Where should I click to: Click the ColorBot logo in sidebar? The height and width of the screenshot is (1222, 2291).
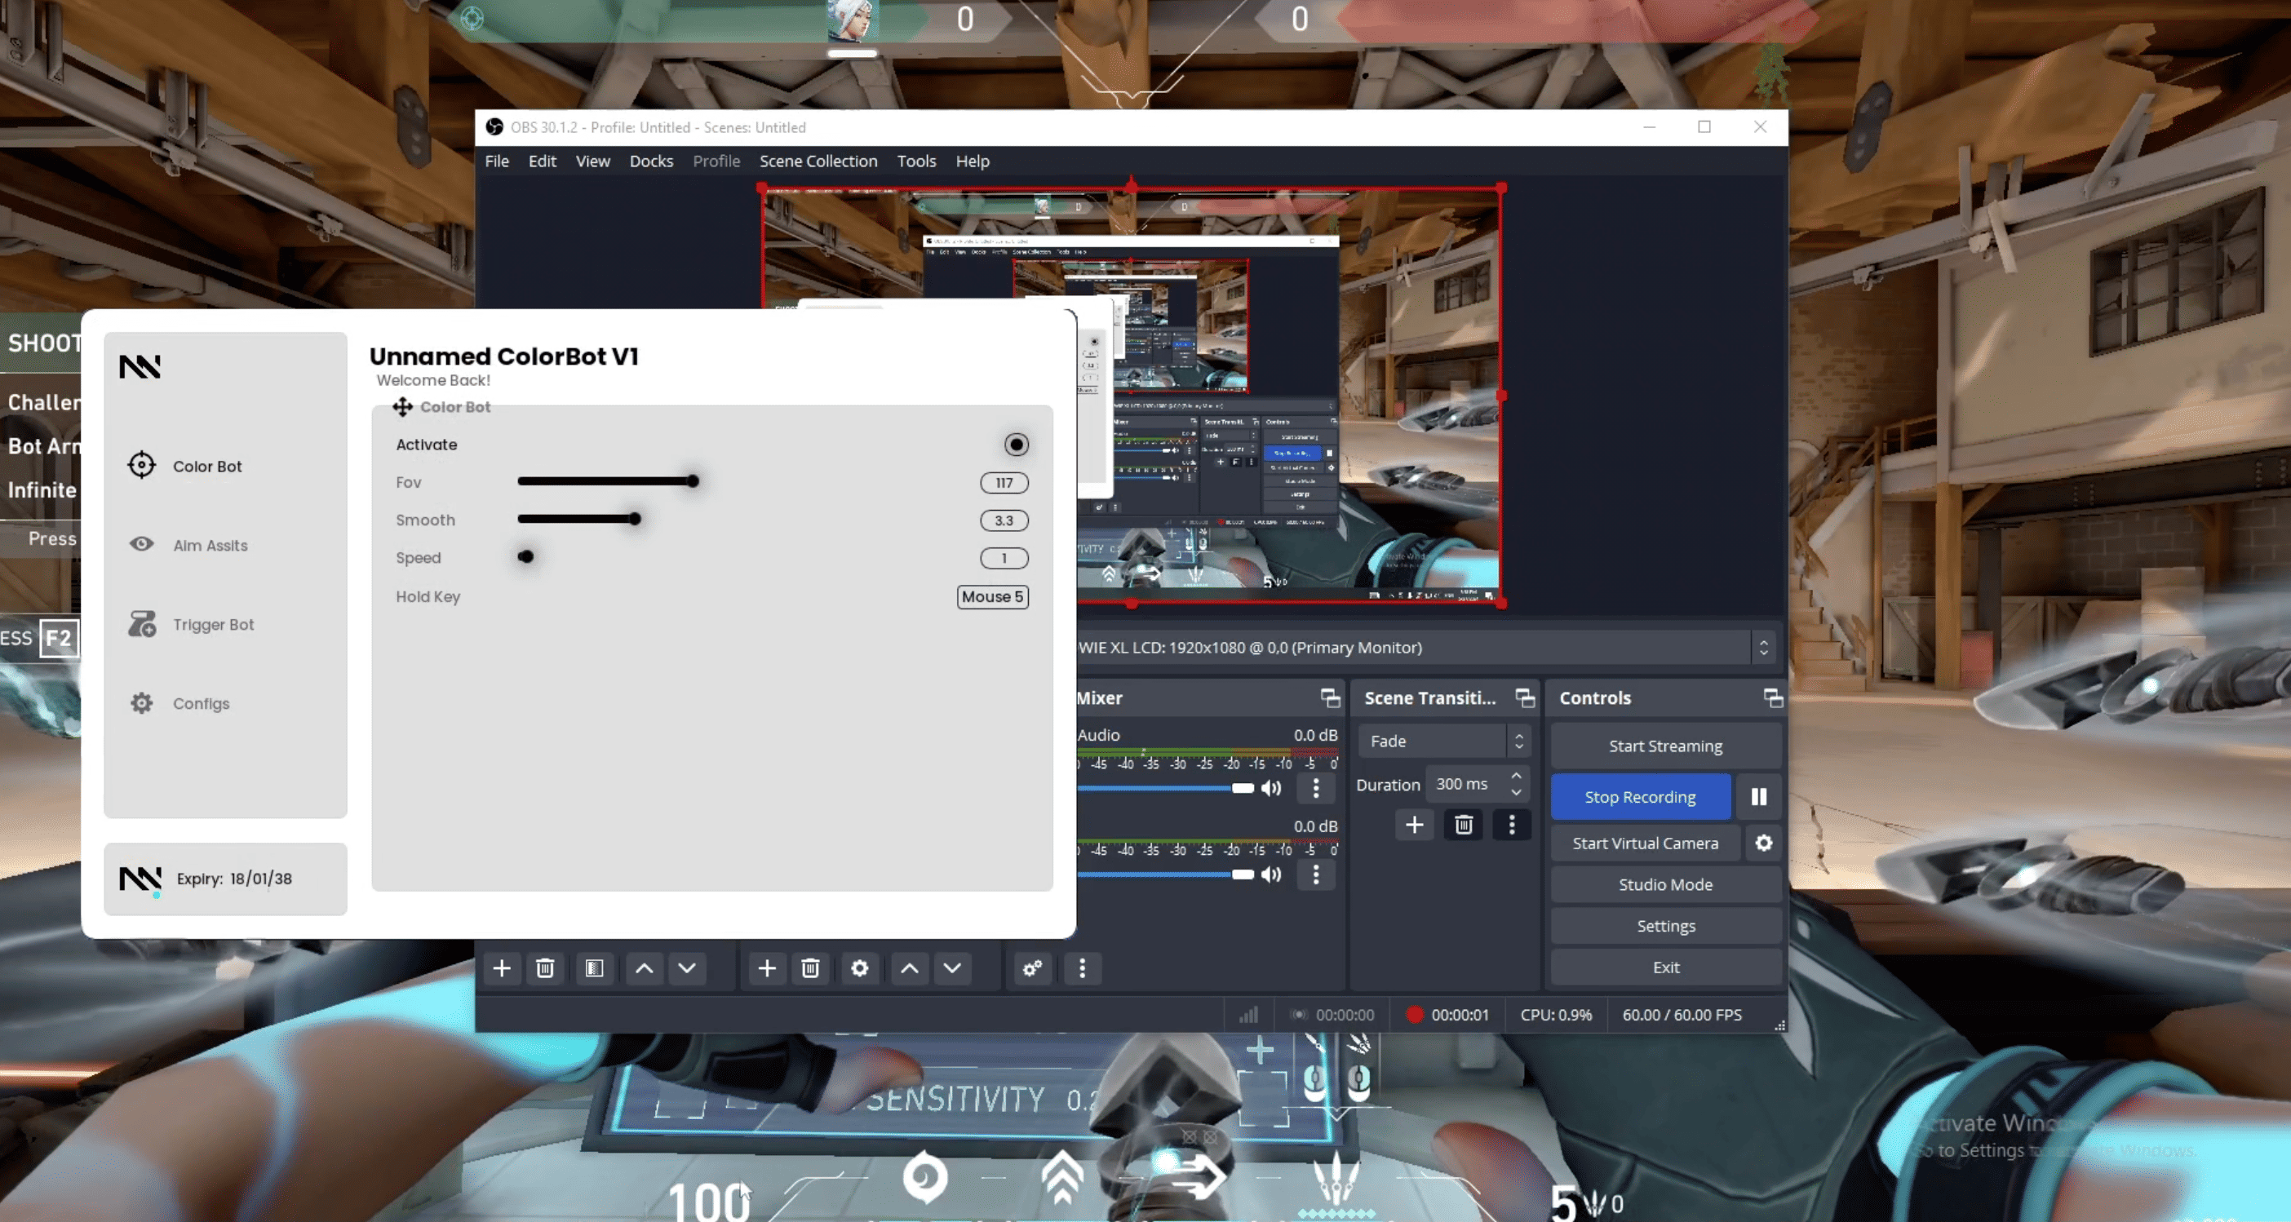pyautogui.click(x=140, y=366)
